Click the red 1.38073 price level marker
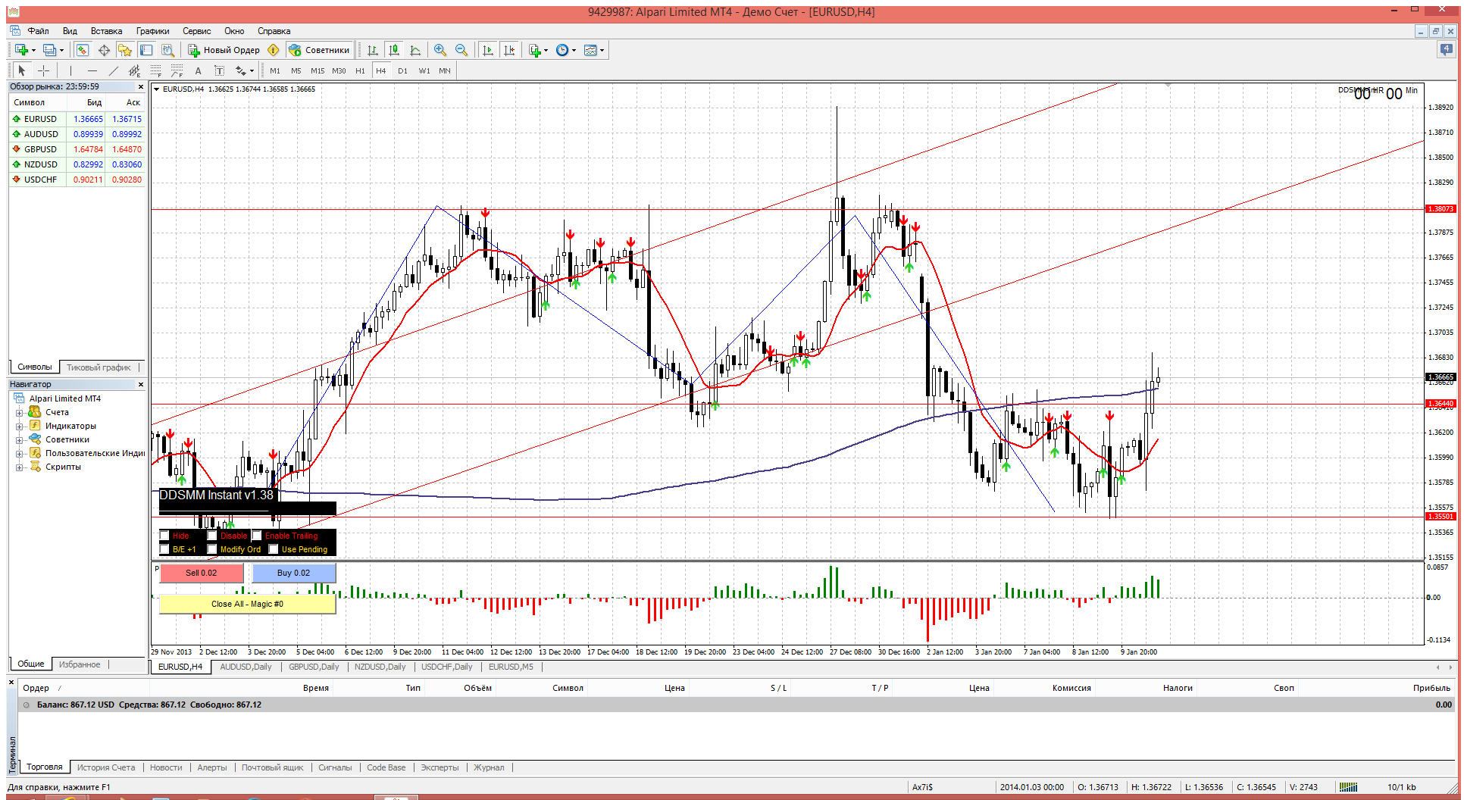This screenshot has width=1464, height=800. point(1441,208)
